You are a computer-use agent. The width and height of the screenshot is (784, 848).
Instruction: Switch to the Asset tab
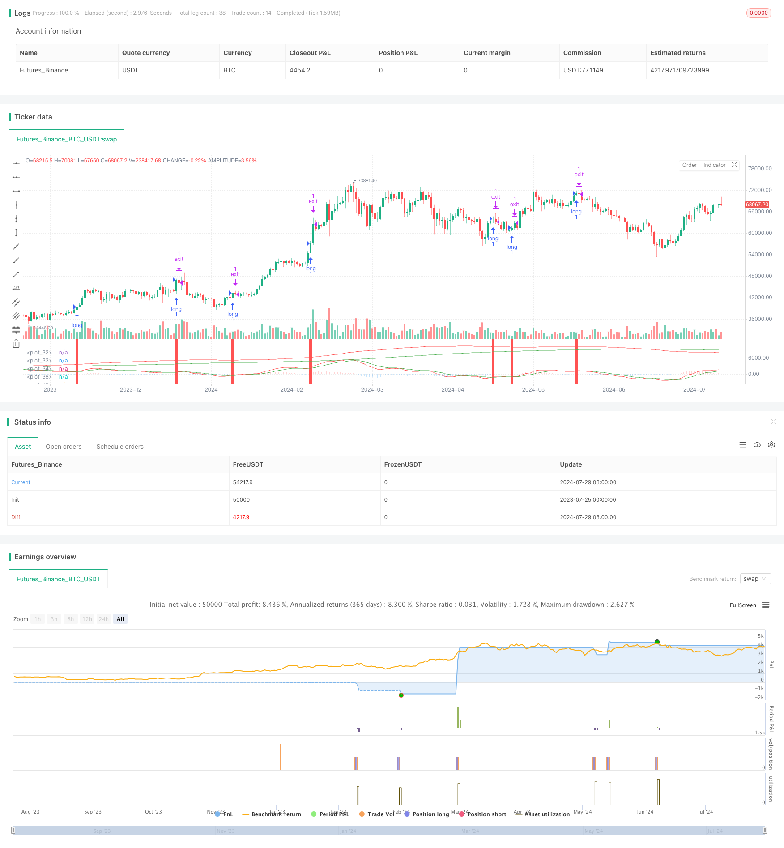23,447
